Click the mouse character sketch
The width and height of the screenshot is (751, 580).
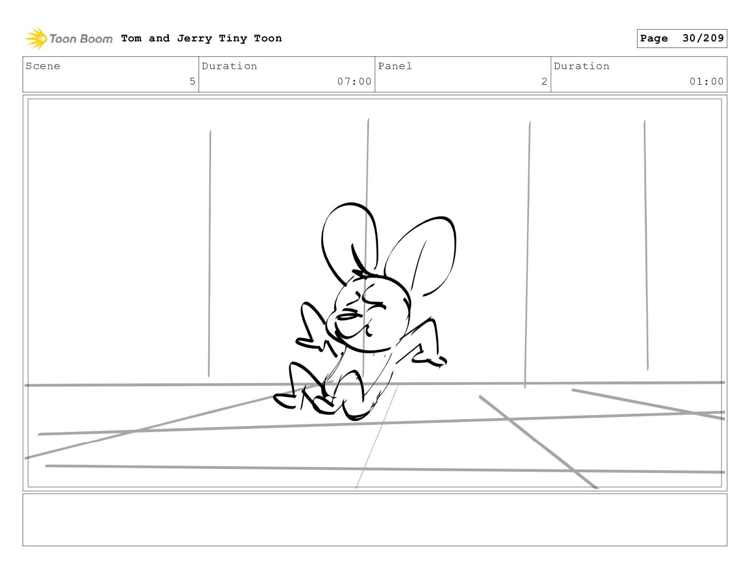pos(364,312)
